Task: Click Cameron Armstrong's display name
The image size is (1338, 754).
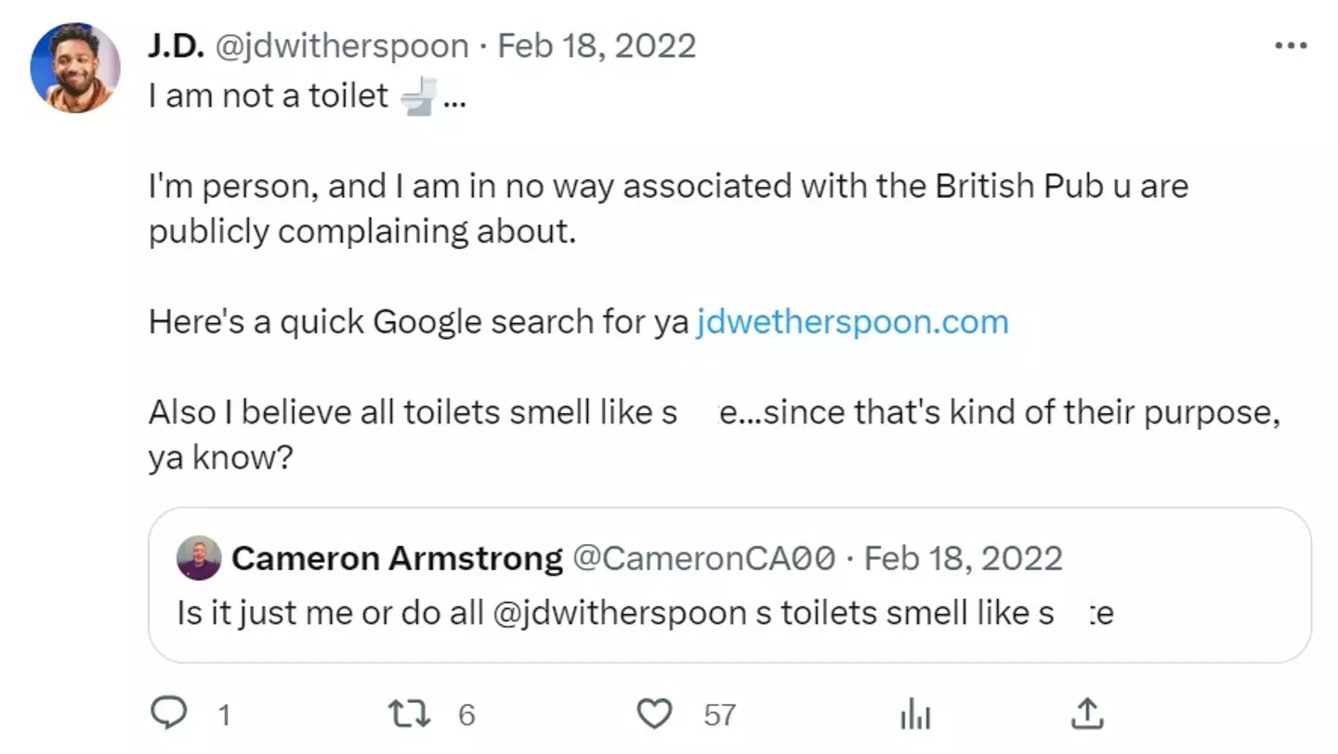Action: (397, 558)
